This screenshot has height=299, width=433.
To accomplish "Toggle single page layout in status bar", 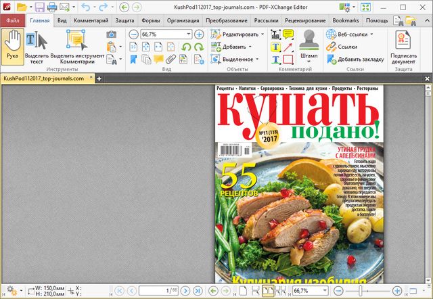I will 242,290.
